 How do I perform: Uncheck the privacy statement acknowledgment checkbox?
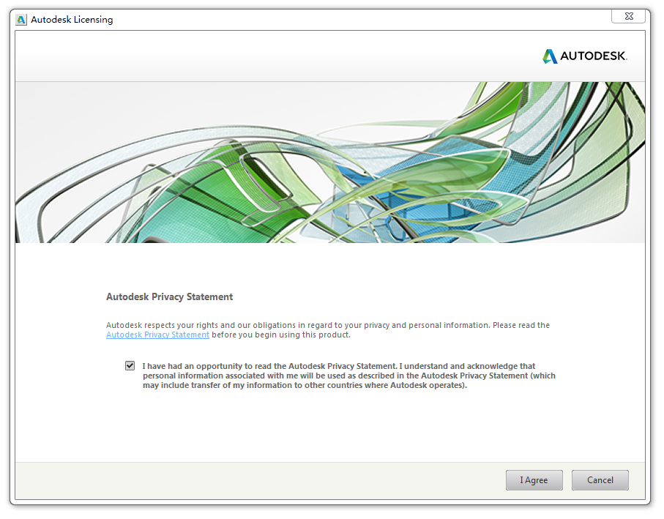pos(130,366)
